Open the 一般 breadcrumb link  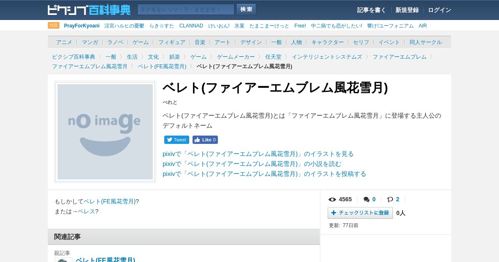[x=111, y=57]
